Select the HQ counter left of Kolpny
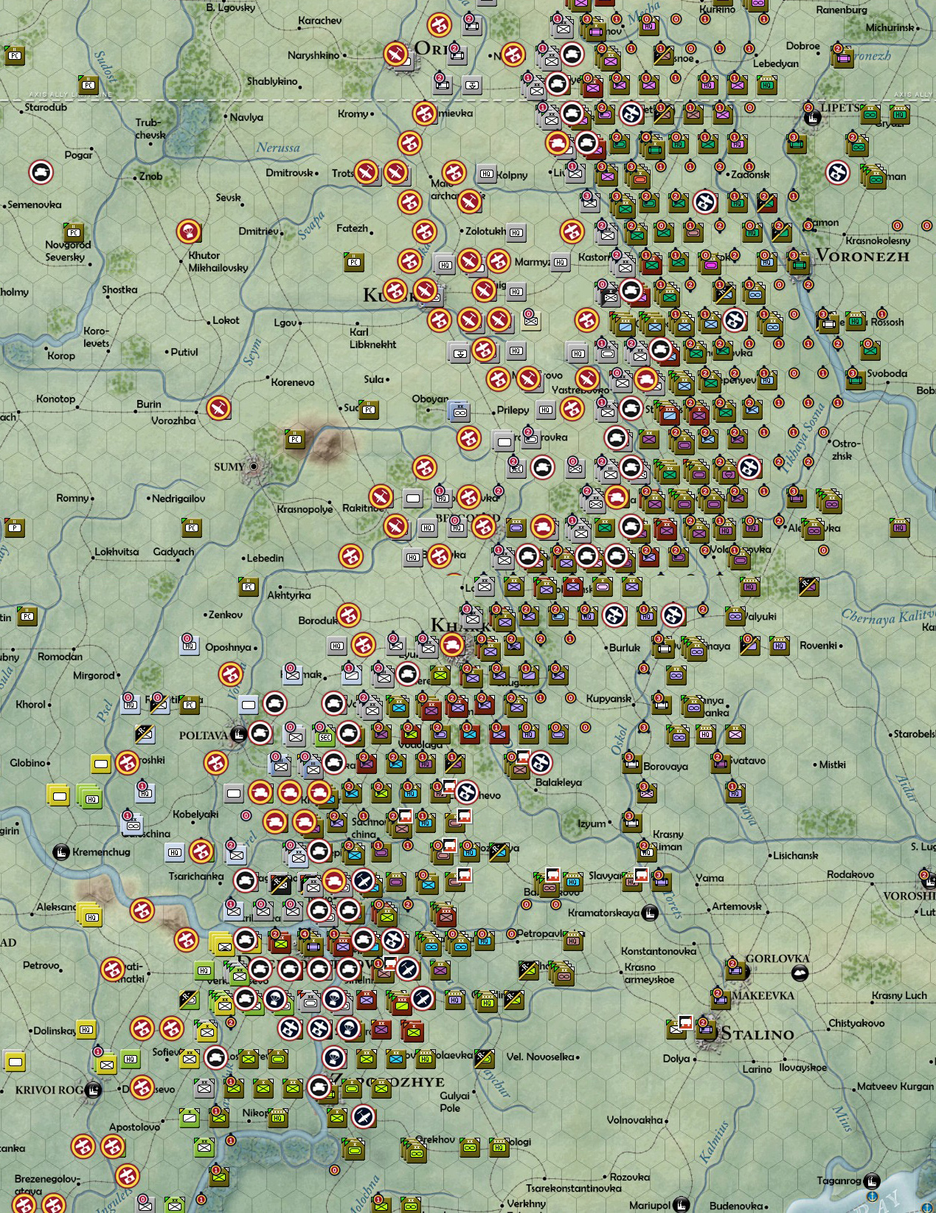 tap(486, 173)
